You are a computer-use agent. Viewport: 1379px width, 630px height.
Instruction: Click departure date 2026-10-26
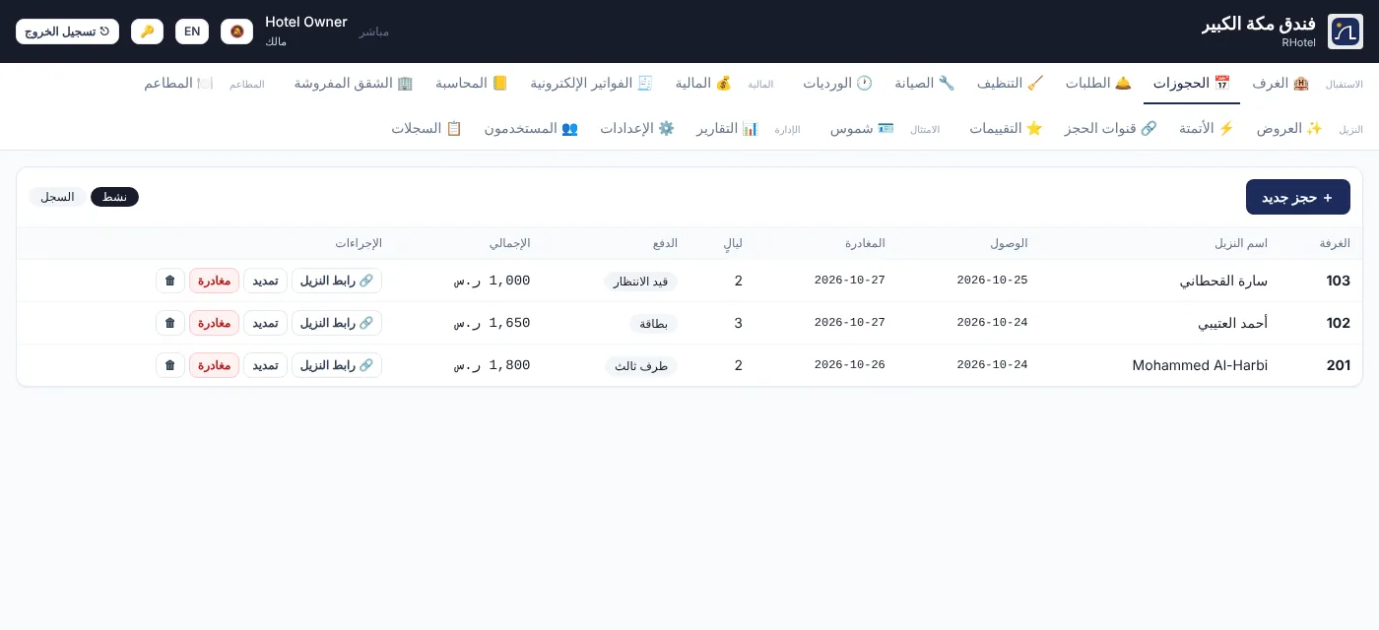click(849, 365)
